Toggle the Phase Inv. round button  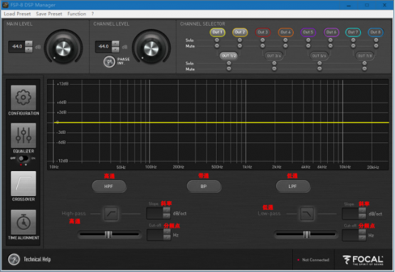click(x=109, y=61)
